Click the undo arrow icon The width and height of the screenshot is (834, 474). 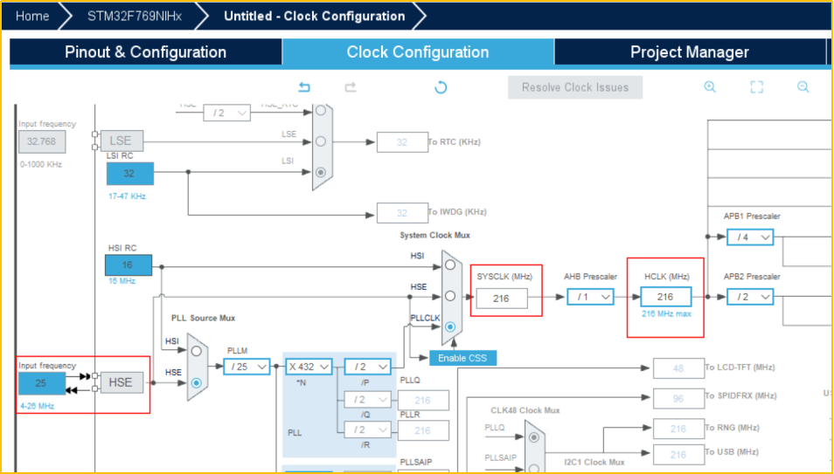(304, 87)
